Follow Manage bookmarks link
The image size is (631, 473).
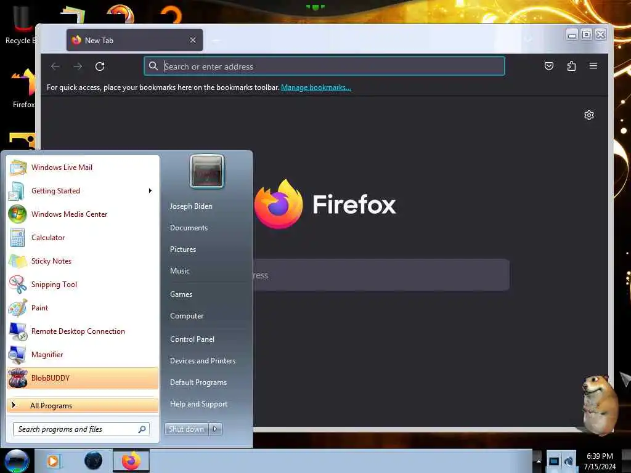click(x=316, y=87)
